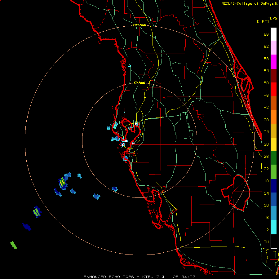Click the black TH swatch in the legend

coord(274,241)
